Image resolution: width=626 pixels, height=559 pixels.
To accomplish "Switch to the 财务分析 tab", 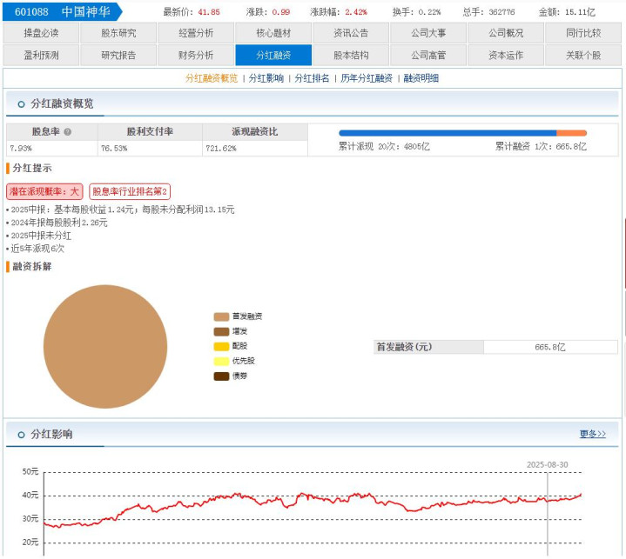I will tap(196, 55).
